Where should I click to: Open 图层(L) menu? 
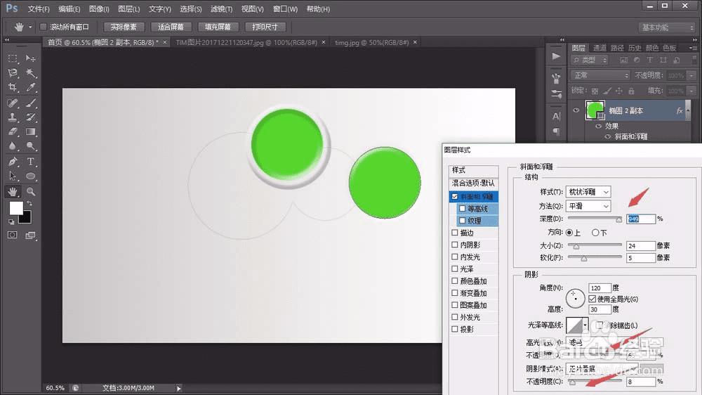click(x=129, y=9)
